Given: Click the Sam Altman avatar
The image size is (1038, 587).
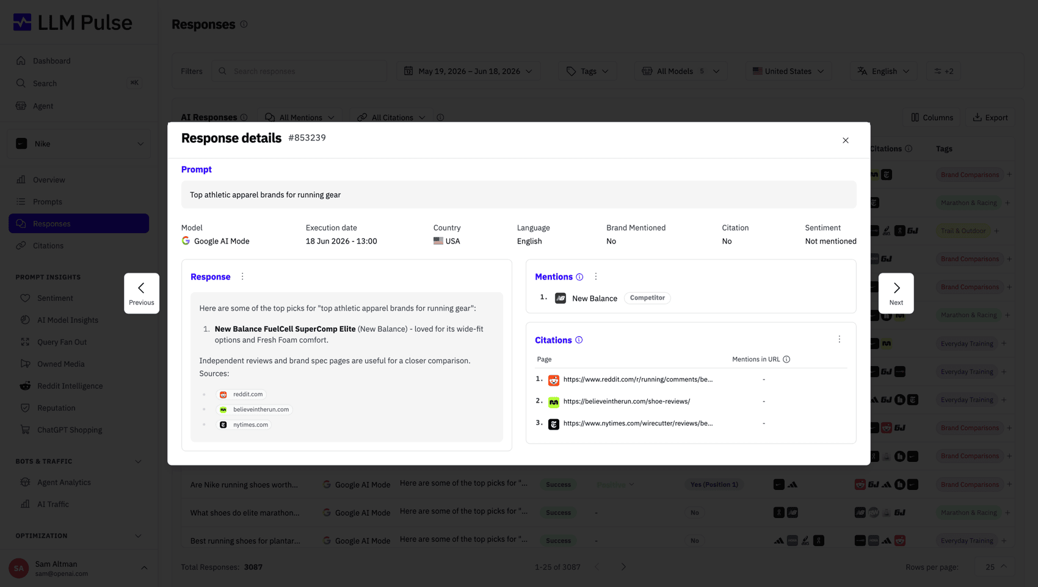Looking at the screenshot, I should (19, 568).
